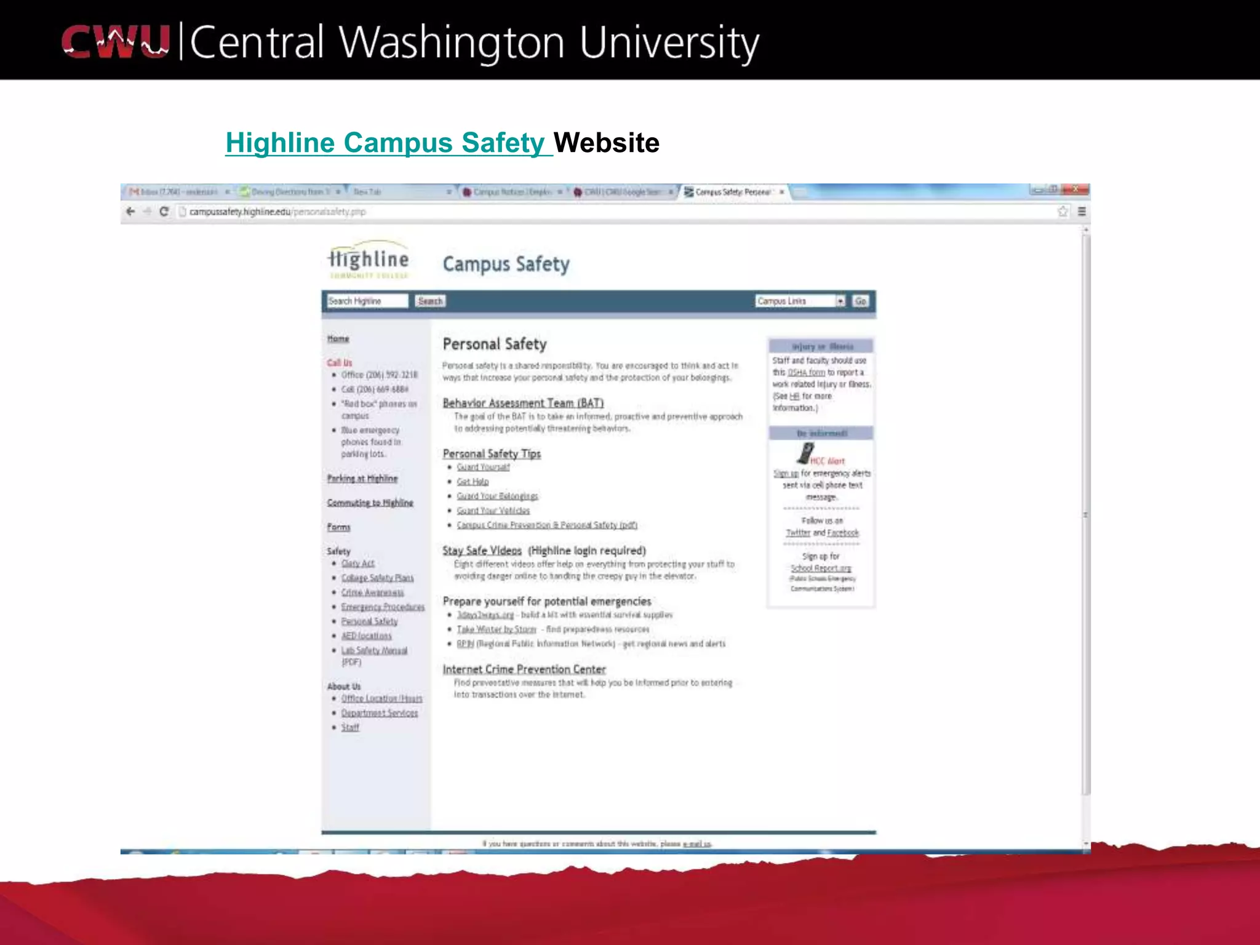This screenshot has width=1260, height=945.
Task: Open the Facebook link
Action: 843,533
